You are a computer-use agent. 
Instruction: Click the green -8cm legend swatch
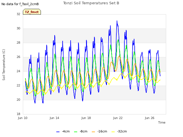point(75,132)
